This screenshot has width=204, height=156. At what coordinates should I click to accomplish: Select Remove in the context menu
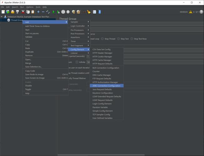point(45,56)
